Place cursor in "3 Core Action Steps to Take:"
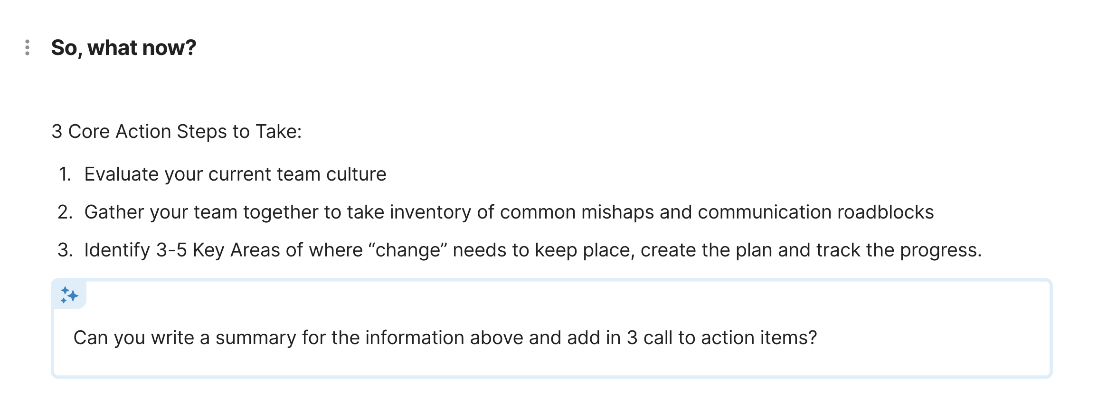This screenshot has height=401, width=1107. (x=176, y=131)
